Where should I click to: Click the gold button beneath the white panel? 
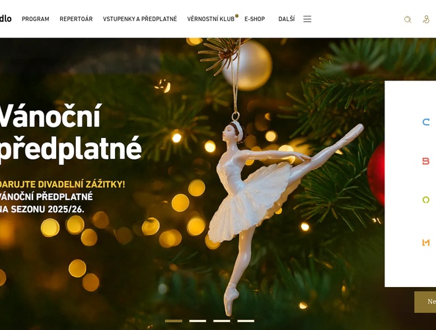point(425,302)
